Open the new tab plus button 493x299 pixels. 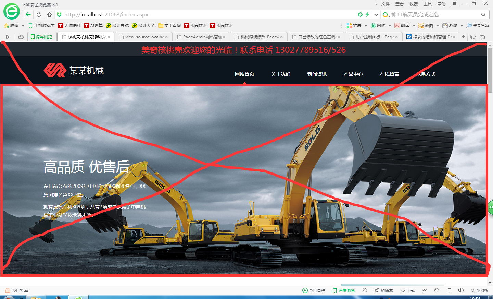(463, 37)
